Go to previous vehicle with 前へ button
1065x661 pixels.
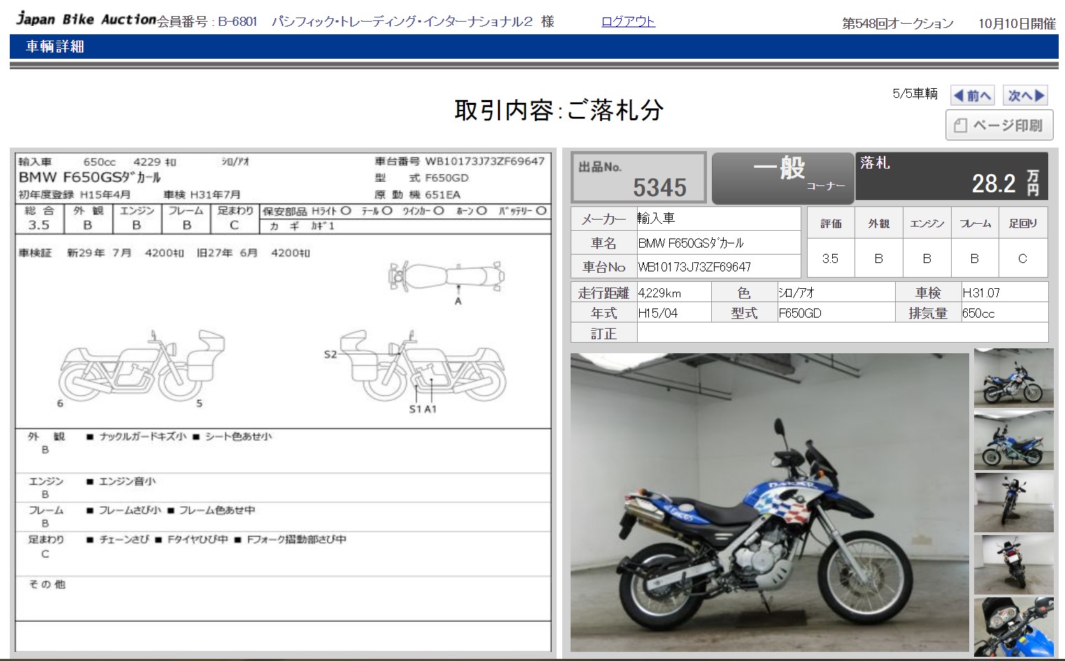tap(973, 95)
